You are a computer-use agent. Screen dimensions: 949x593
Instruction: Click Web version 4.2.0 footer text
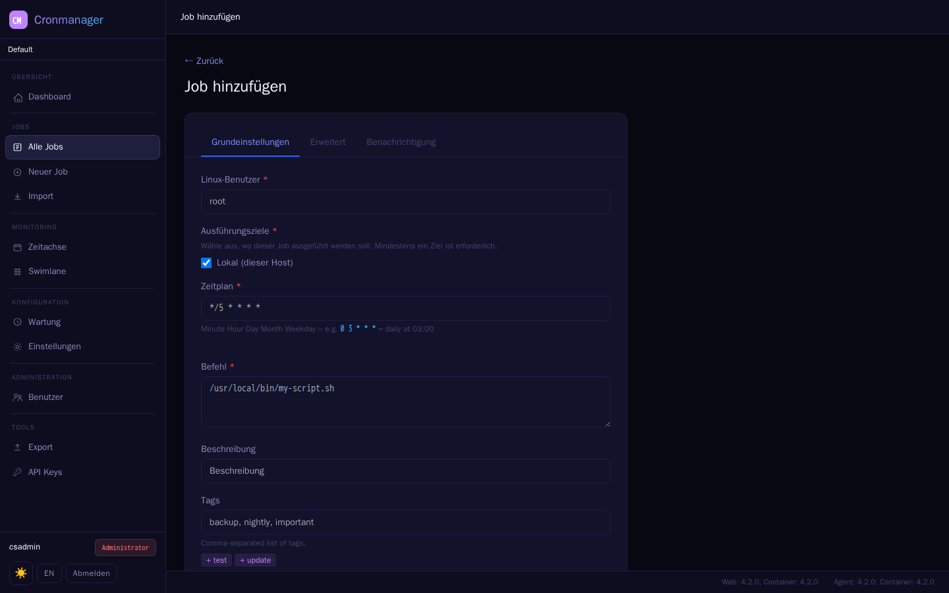pos(770,582)
